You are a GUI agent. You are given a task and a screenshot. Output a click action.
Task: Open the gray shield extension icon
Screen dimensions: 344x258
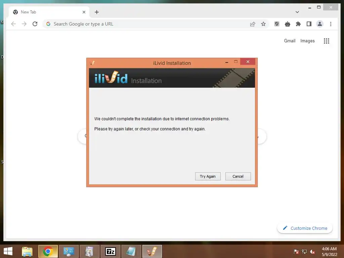pyautogui.click(x=277, y=24)
